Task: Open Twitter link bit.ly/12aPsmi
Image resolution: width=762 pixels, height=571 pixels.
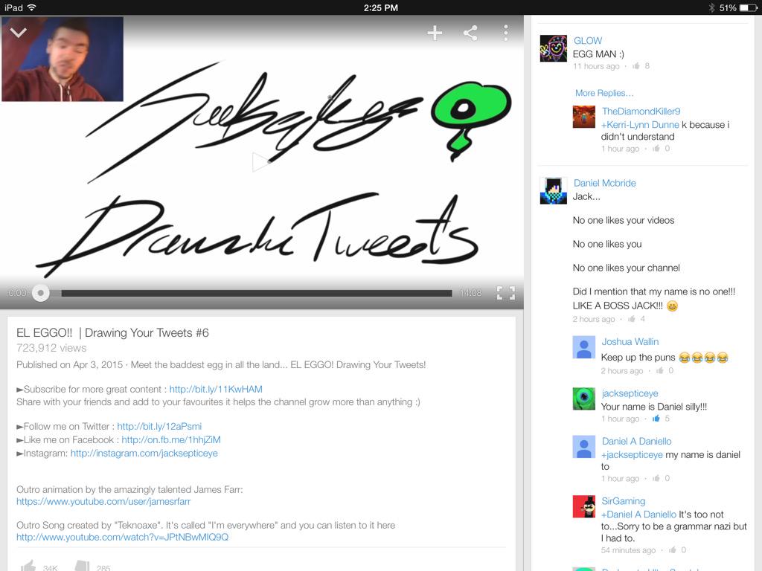Action: [159, 426]
